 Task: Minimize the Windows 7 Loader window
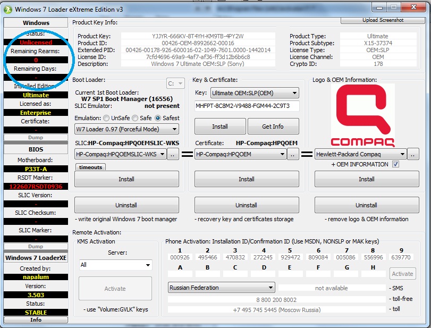coord(379,7)
